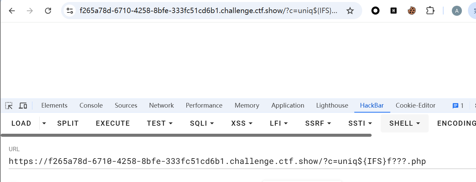Click the browser back arrow
The width and height of the screenshot is (476, 182).
coord(12,11)
